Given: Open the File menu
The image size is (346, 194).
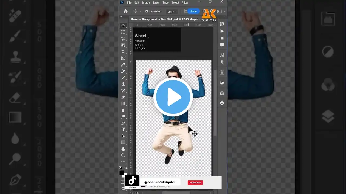Looking at the screenshot, I should click(x=129, y=2).
